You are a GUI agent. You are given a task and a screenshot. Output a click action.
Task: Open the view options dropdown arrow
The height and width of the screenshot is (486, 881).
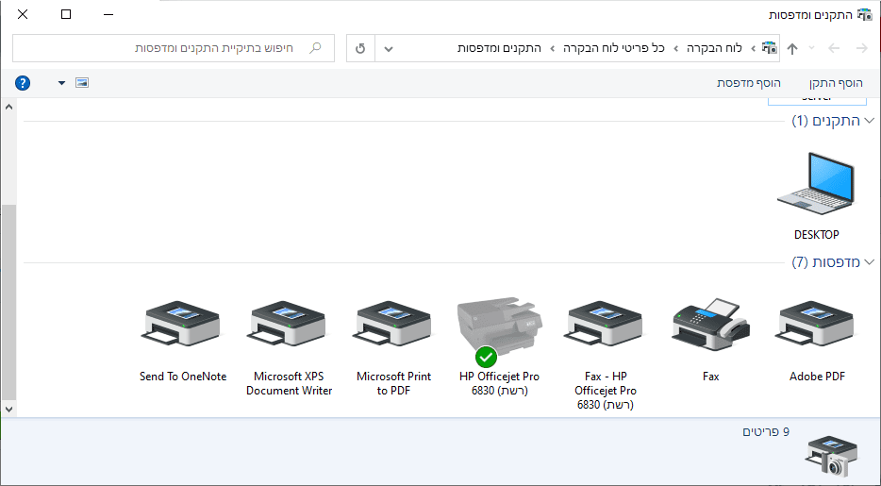[62, 83]
